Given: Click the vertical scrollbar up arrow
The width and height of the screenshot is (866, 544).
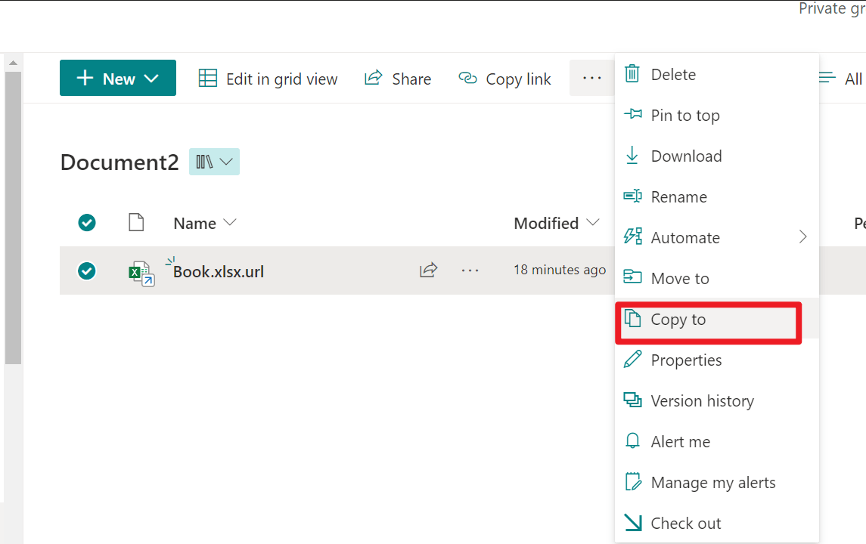Looking at the screenshot, I should pyautogui.click(x=14, y=63).
